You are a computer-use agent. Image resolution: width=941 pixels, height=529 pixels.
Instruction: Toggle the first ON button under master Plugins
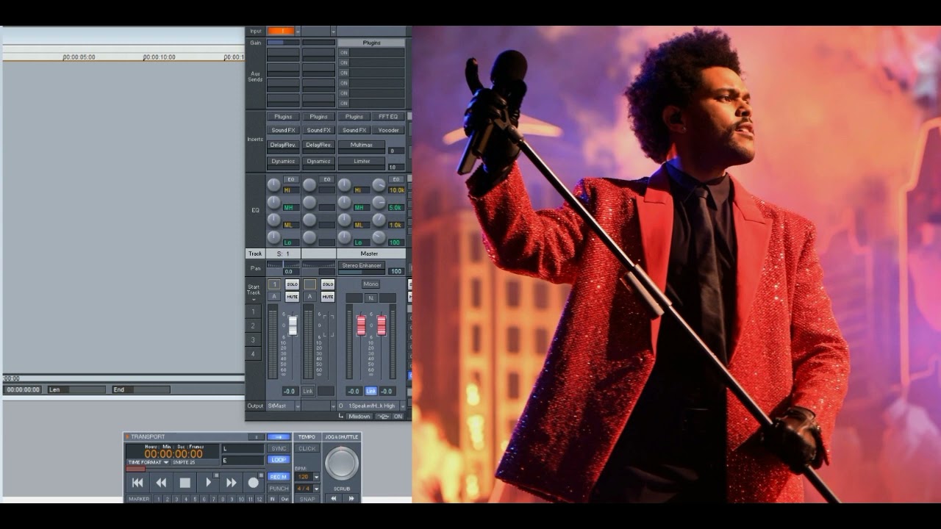coord(343,53)
